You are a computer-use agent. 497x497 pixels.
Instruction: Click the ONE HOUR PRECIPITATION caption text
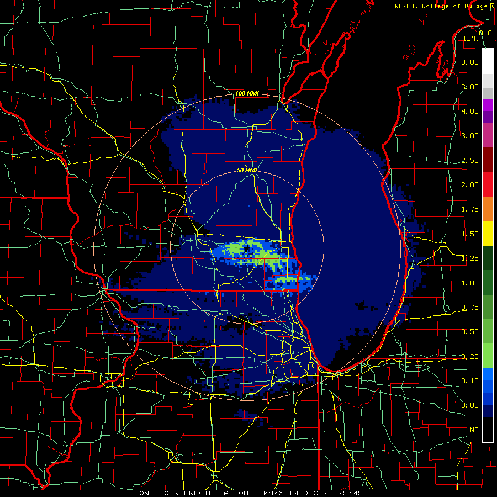click(x=194, y=493)
